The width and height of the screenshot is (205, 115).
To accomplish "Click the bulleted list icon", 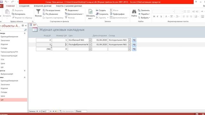I will pyautogui.click(x=185, y=11).
